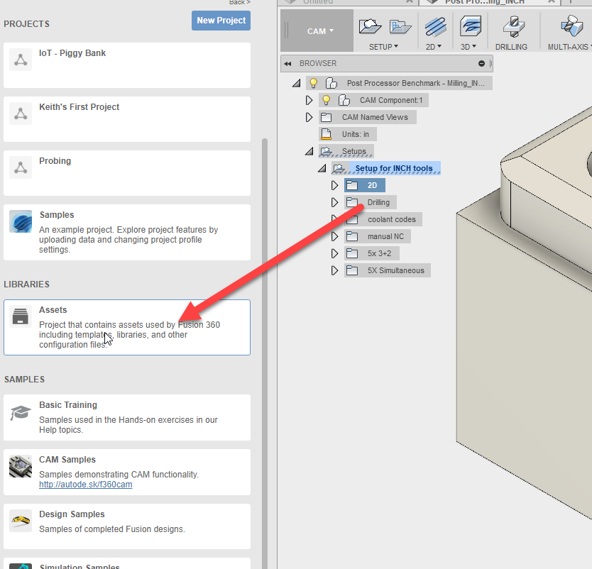Click the Setup for INCH tools icon

pyautogui.click(x=339, y=168)
